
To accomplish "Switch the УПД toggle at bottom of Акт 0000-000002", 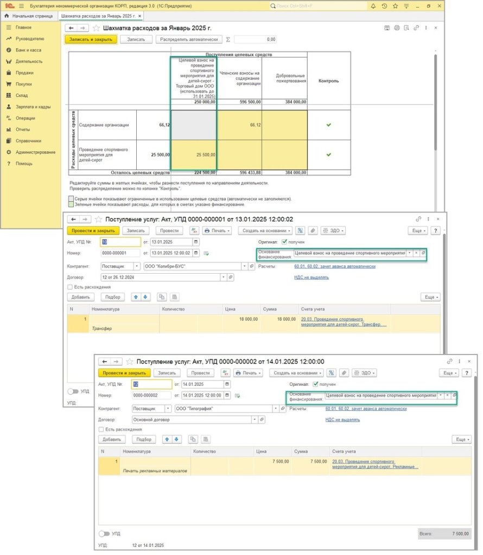I will 103,534.
